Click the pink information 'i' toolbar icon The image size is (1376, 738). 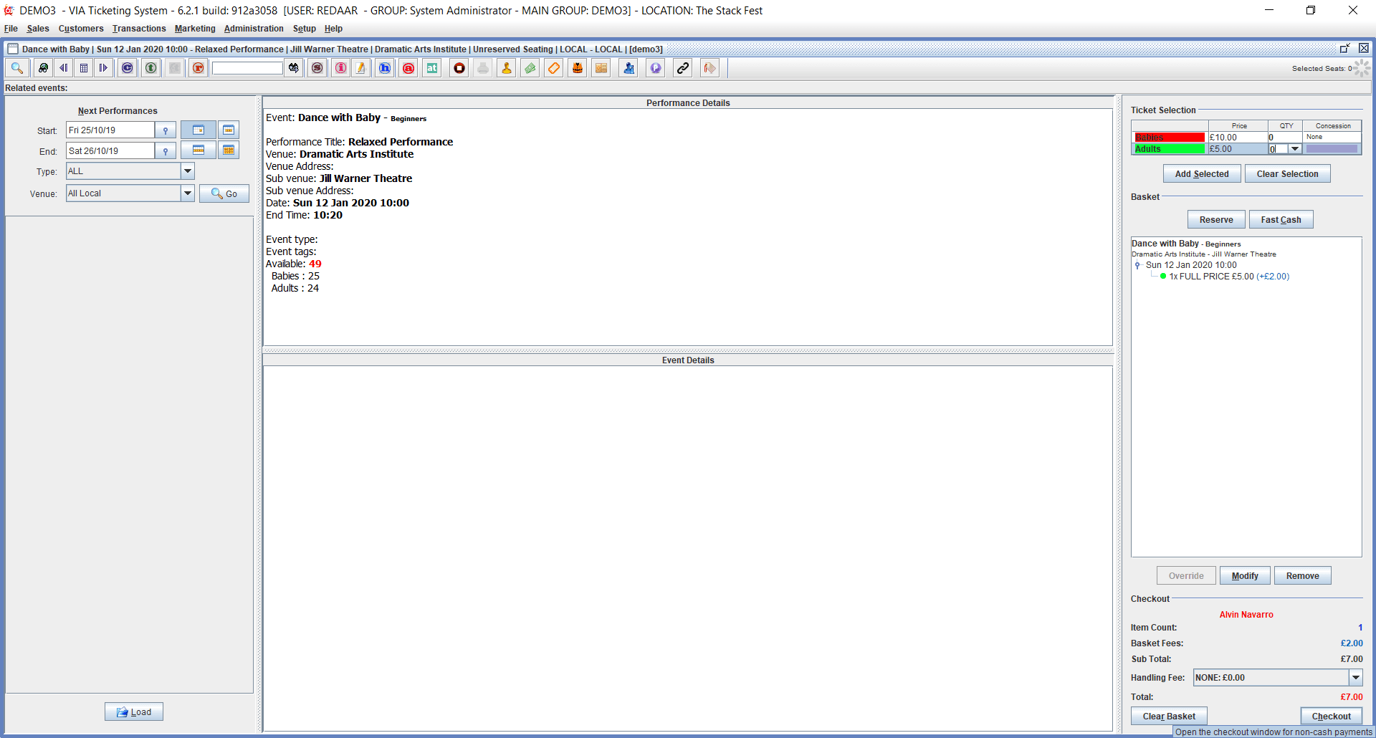(x=341, y=68)
